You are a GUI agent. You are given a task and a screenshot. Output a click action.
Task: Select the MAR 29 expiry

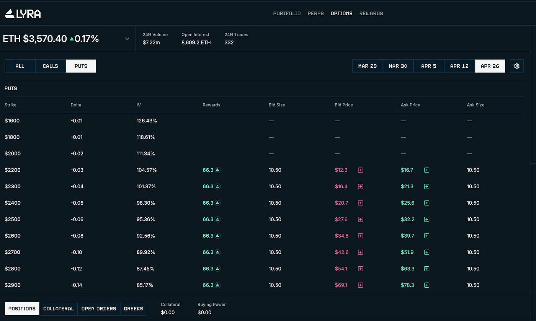pyautogui.click(x=367, y=66)
